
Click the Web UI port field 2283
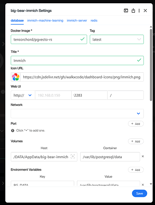[89, 95]
